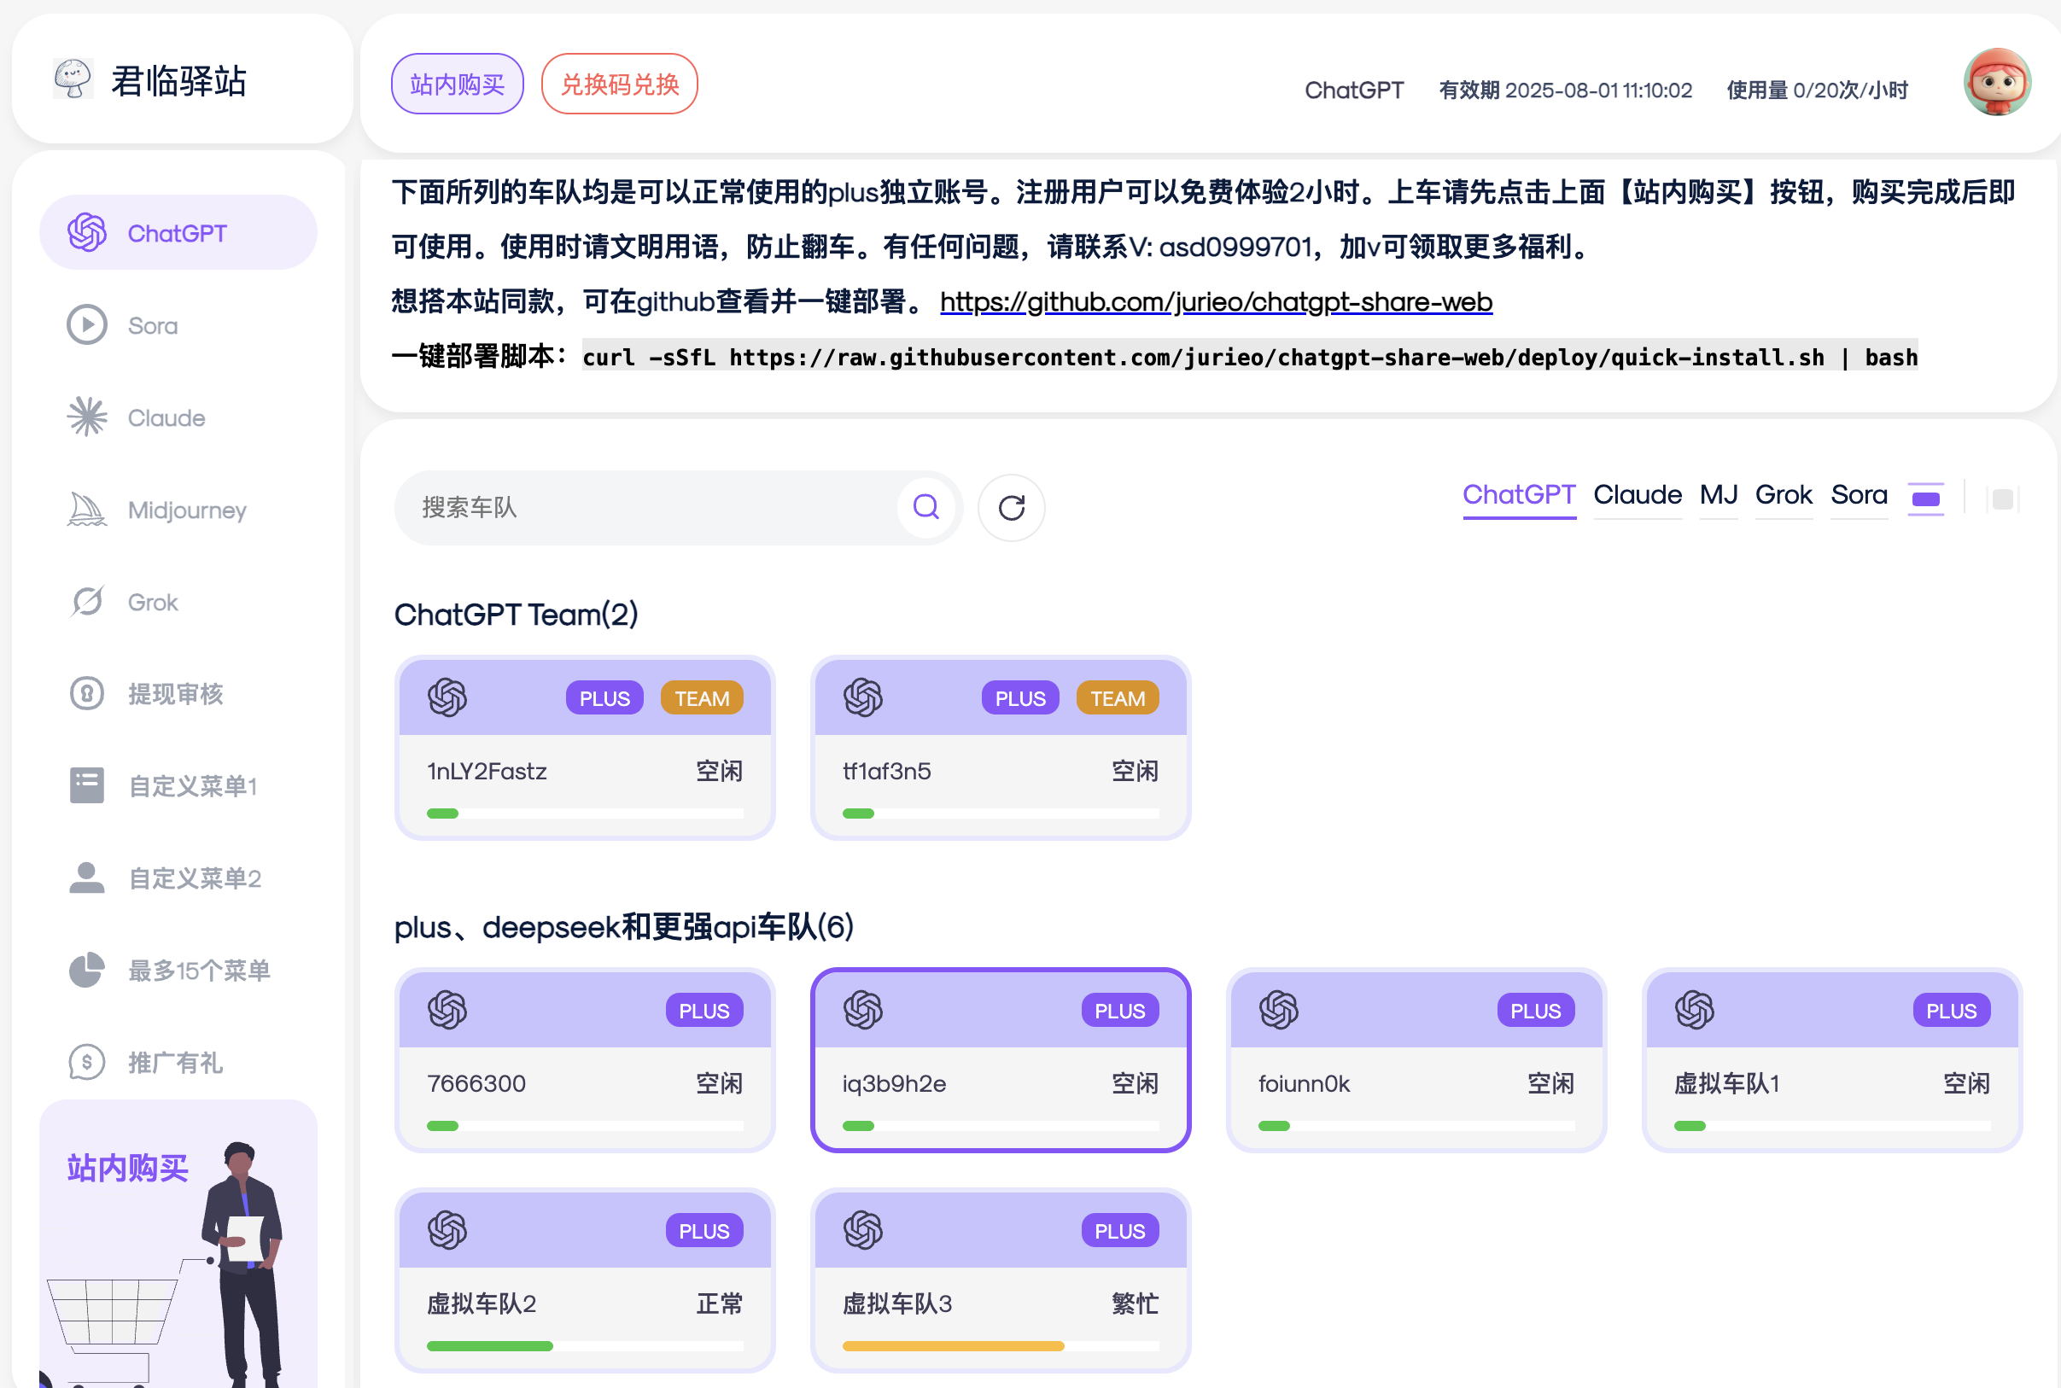Open Sora in the sidebar
The image size is (2061, 1388).
click(x=152, y=326)
